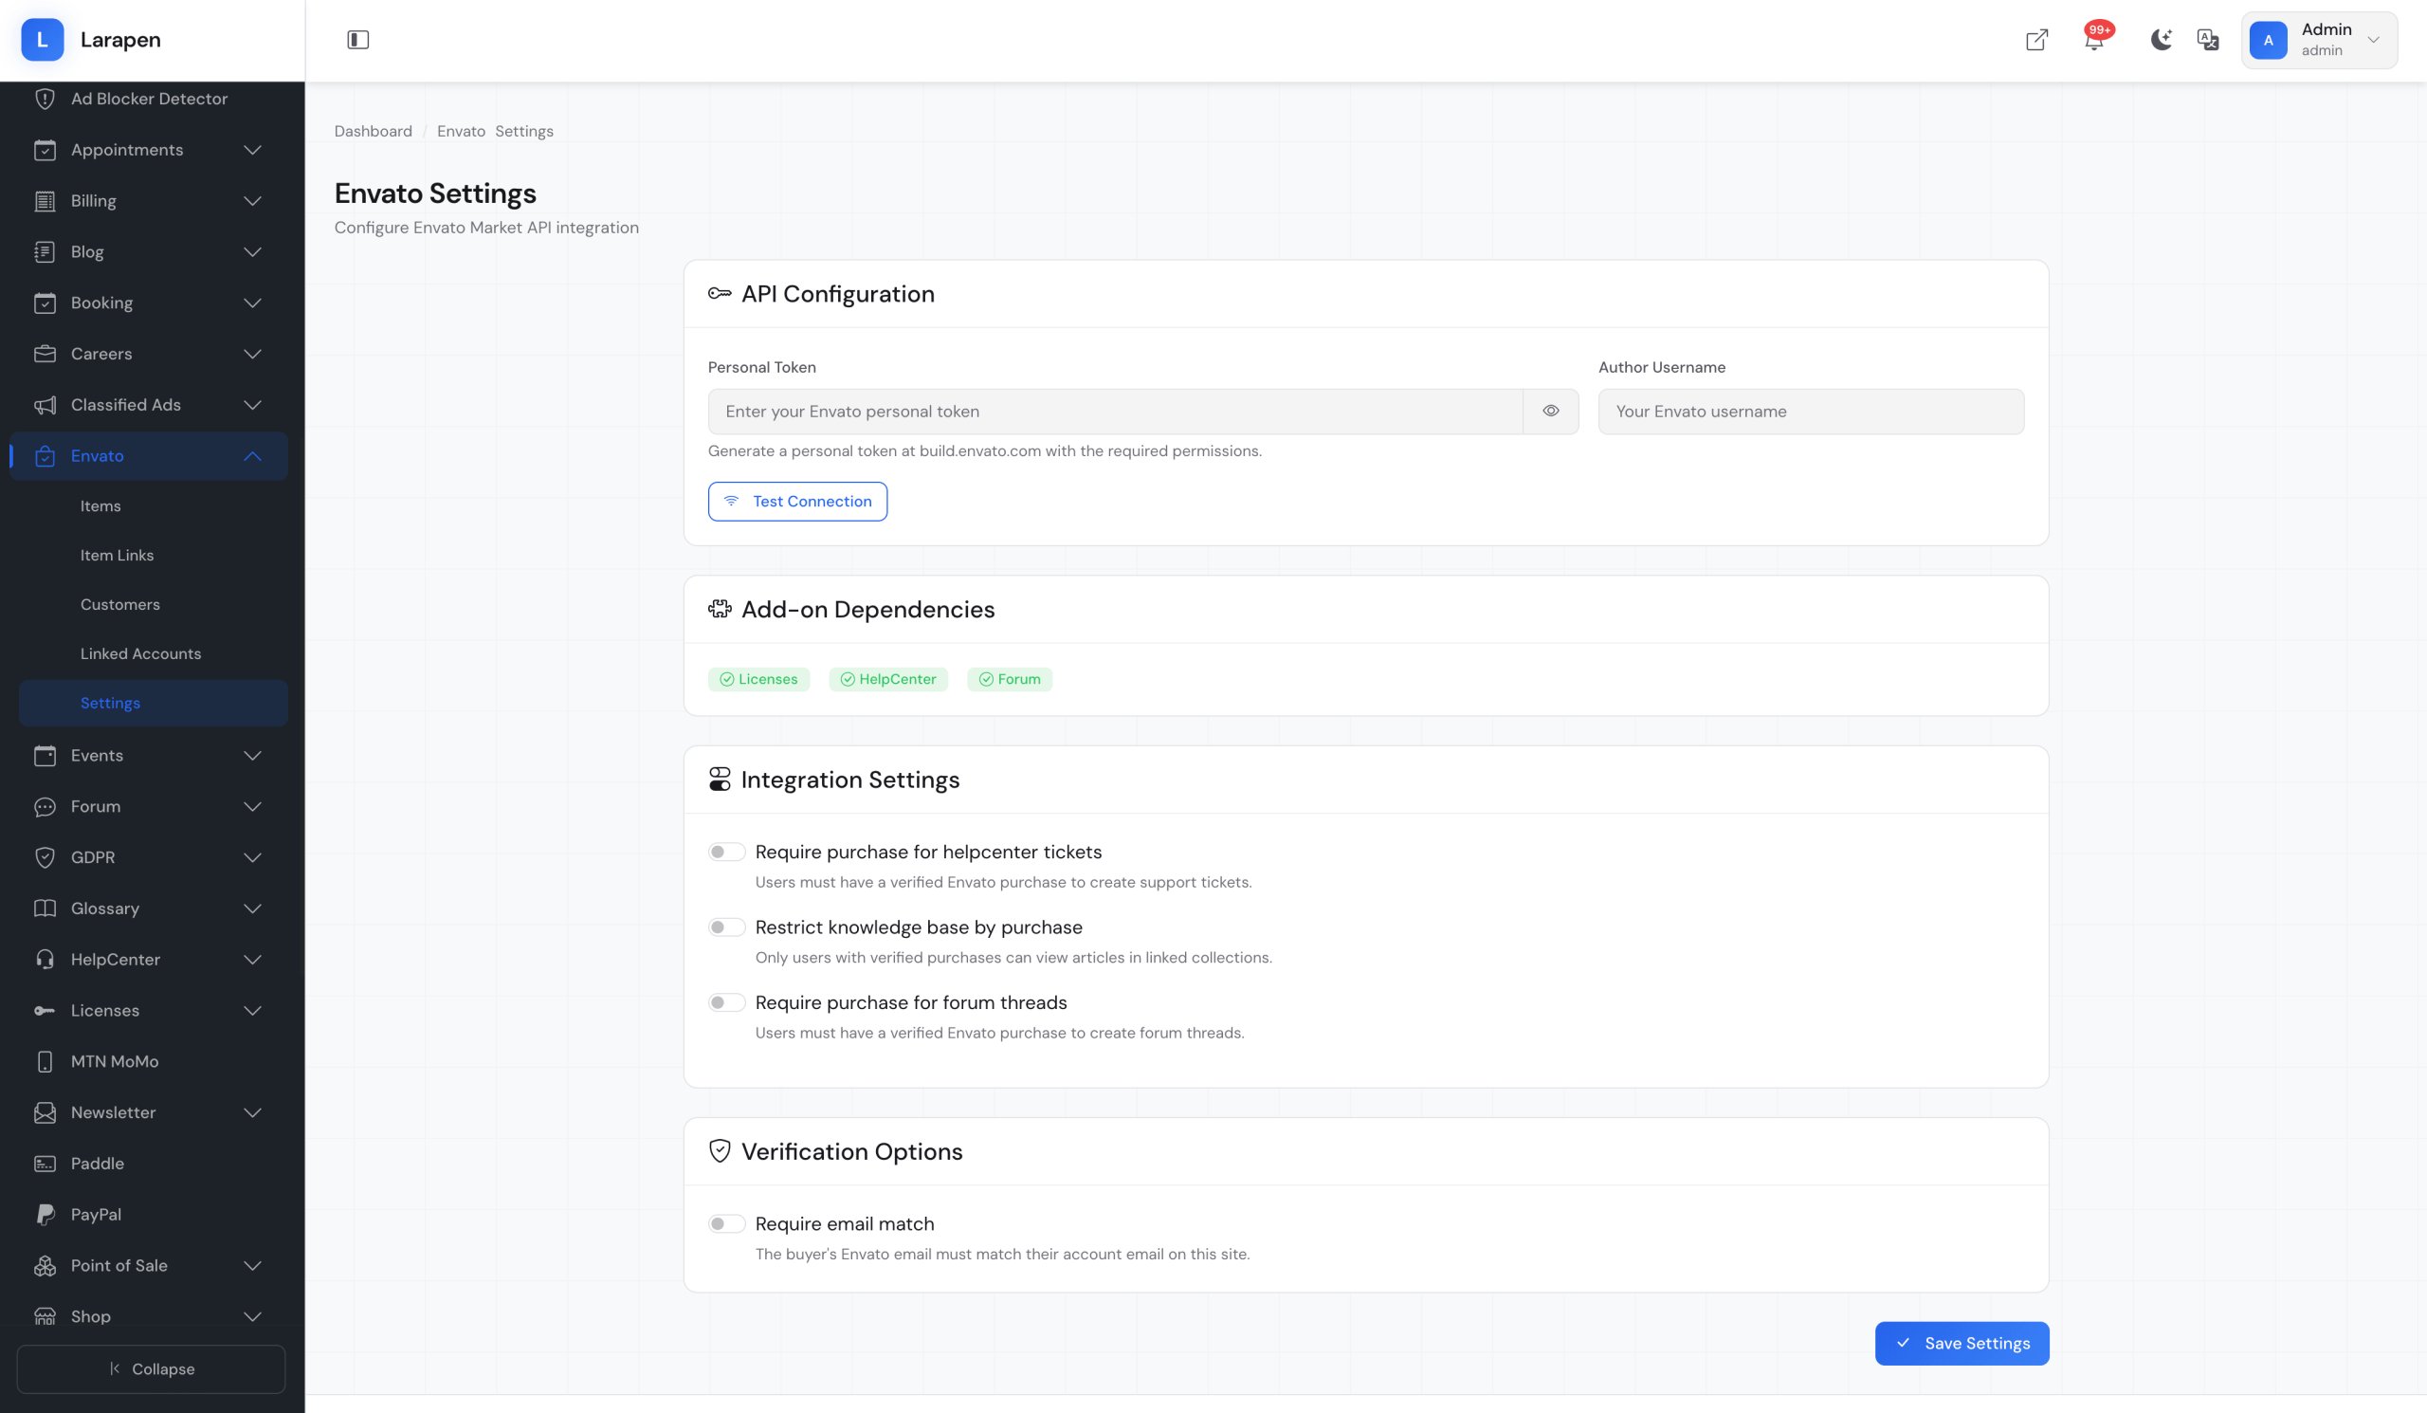Focus the Author Username input field
This screenshot has height=1413, width=2427.
tap(1810, 412)
